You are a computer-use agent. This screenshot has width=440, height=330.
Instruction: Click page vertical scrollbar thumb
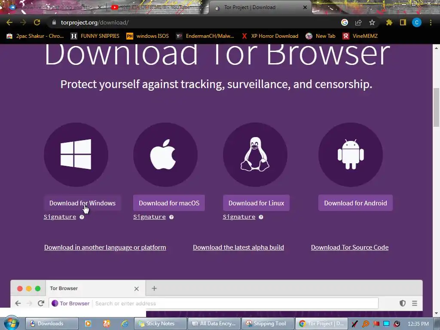coord(437,107)
